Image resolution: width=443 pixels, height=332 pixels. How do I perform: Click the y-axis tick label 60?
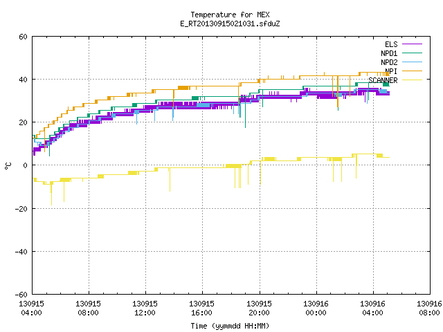point(23,37)
